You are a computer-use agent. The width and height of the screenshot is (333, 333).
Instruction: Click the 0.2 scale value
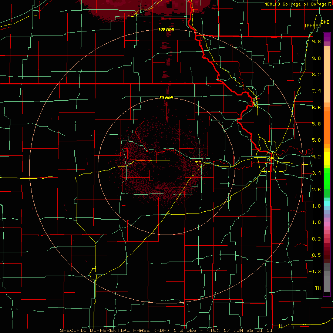click(x=316, y=239)
